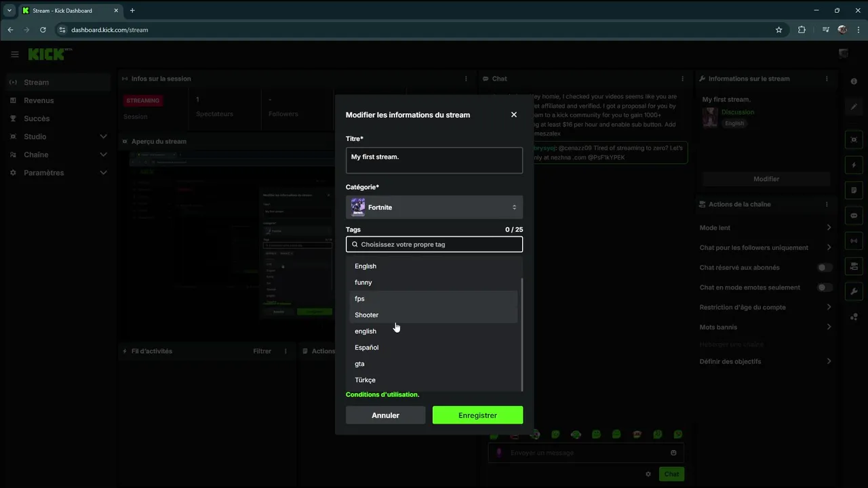Open the browser tab search dropdown arrow

9,10
